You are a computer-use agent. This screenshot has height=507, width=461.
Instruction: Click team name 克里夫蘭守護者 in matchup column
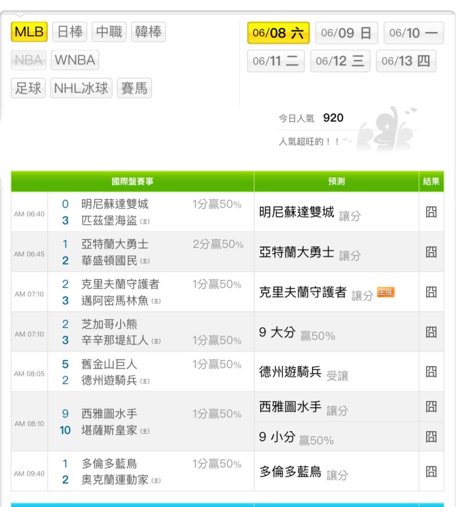(x=120, y=284)
